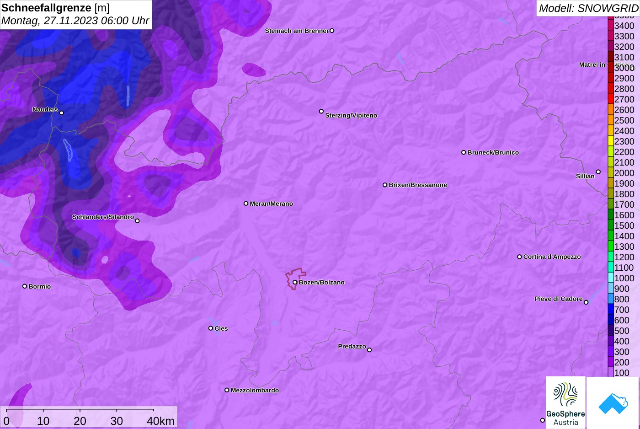The height and width of the screenshot is (429, 640).
Task: Click the 500 legend value
Action: [x=622, y=331]
